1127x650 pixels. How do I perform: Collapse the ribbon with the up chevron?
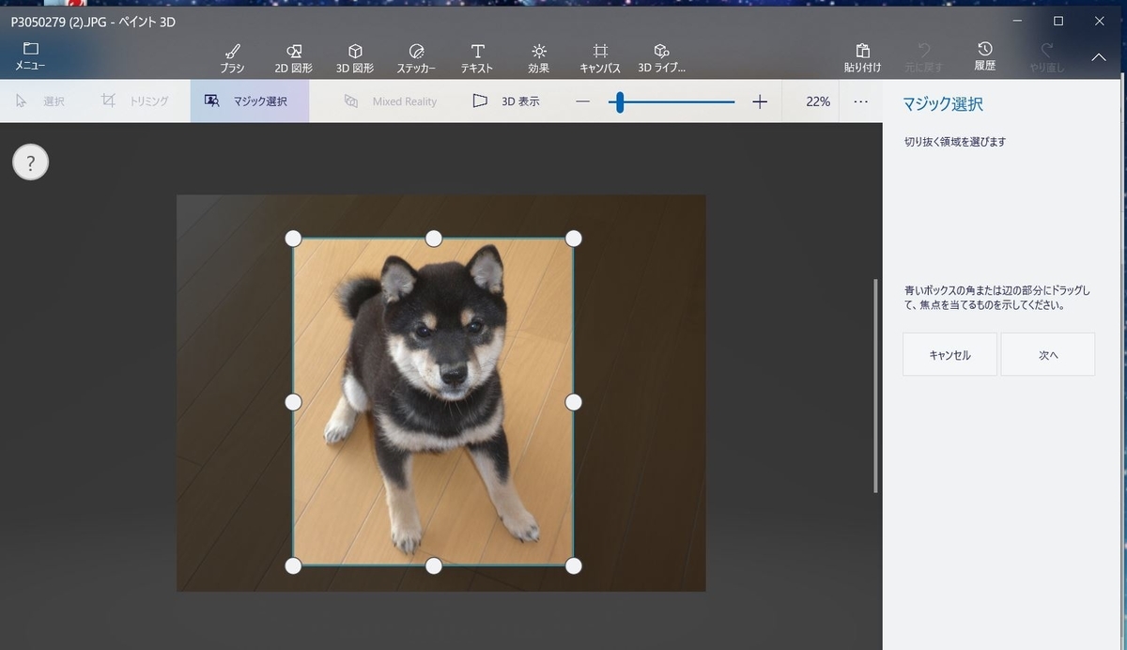click(1099, 57)
